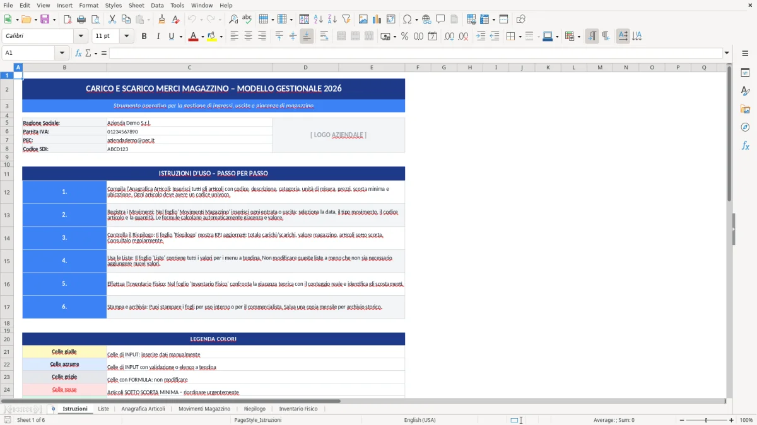The width and height of the screenshot is (757, 425).
Task: Open Function Wizard fx icon
Action: [78, 53]
